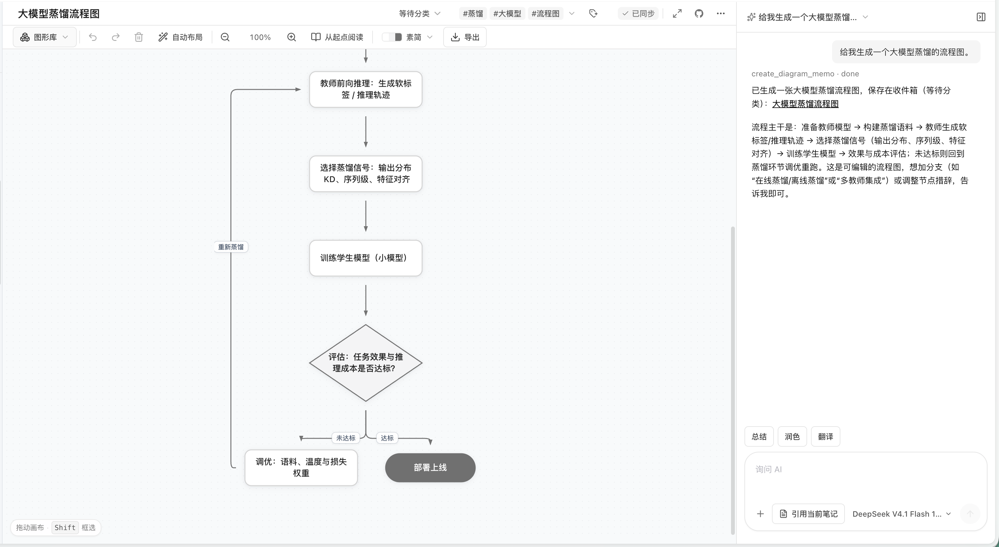Click 引用当前笔记 reference button
This screenshot has height=547, width=999.
(x=809, y=514)
